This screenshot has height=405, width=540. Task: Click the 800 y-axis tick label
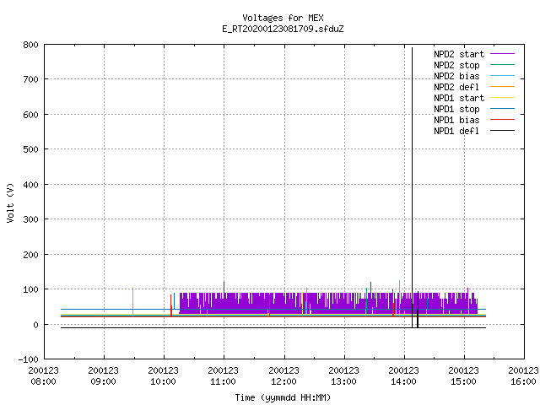(x=30, y=45)
